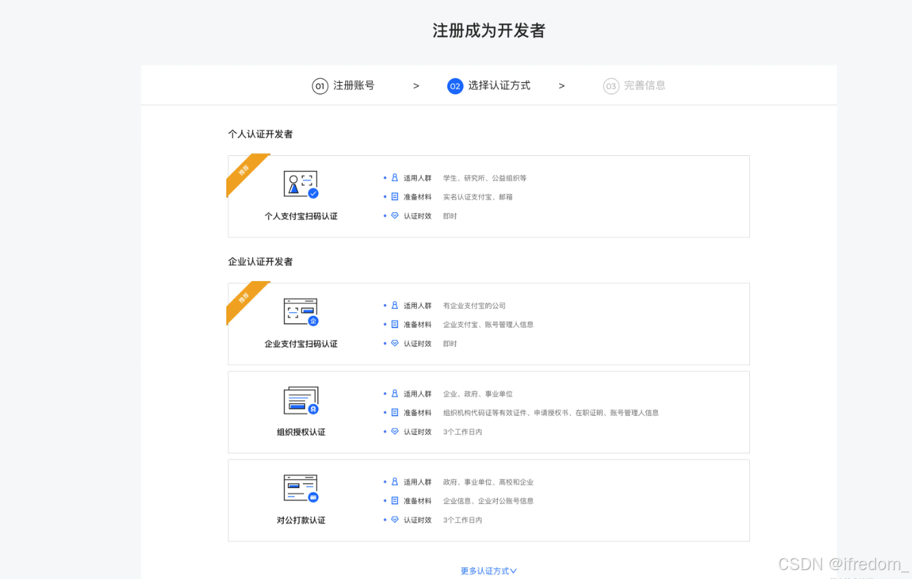Click document icon beside 企业支付宝、账号管理人信息
The height and width of the screenshot is (579, 912).
tap(394, 325)
